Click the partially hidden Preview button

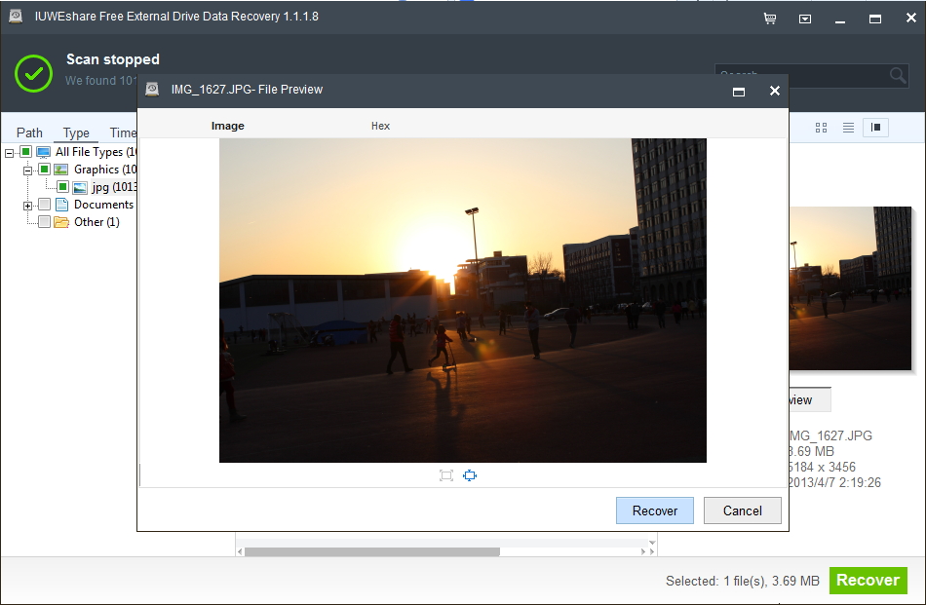pyautogui.click(x=810, y=400)
